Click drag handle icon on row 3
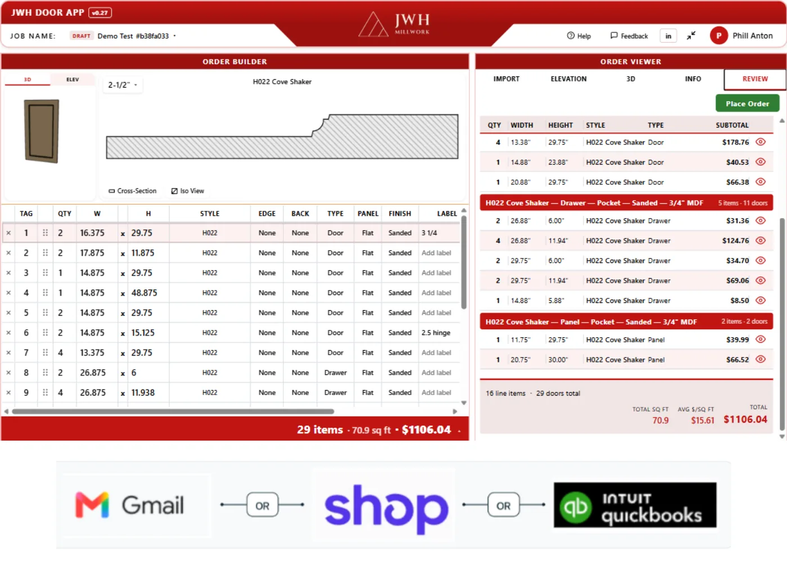The image size is (787, 562). [45, 273]
